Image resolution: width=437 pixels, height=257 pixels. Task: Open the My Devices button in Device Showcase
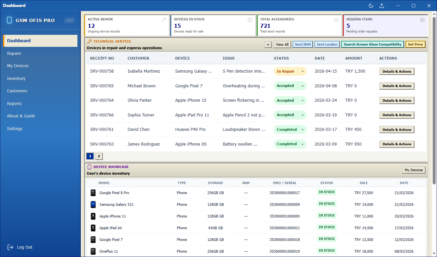point(414,170)
